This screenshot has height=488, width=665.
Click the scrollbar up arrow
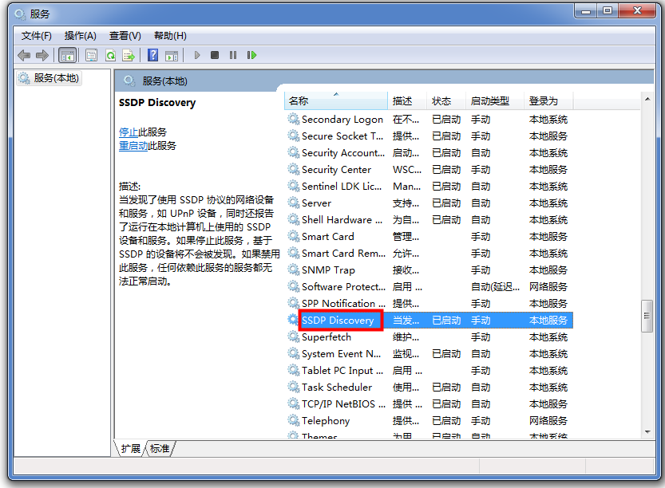(x=647, y=99)
